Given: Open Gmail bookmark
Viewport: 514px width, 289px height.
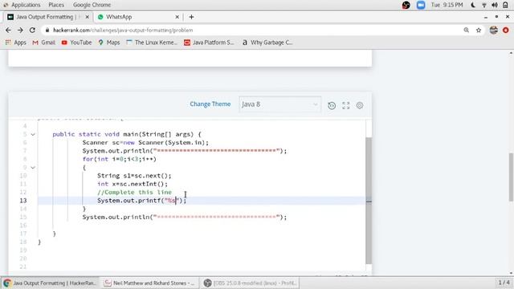Looking at the screenshot, I should coord(43,43).
